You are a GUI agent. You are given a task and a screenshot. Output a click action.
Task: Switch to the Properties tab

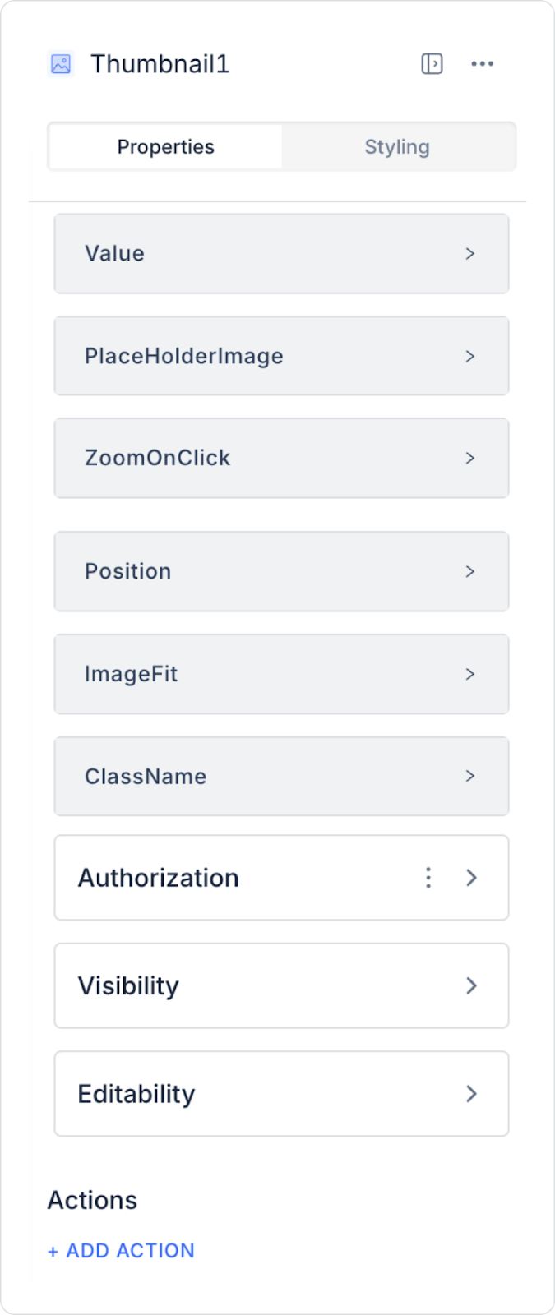point(165,147)
